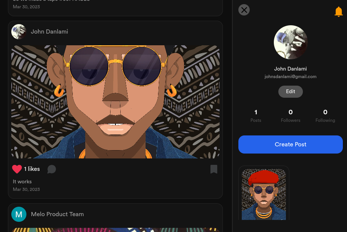The width and height of the screenshot is (347, 232).
Task: Bookmark the 'It works' post
Action: point(213,169)
